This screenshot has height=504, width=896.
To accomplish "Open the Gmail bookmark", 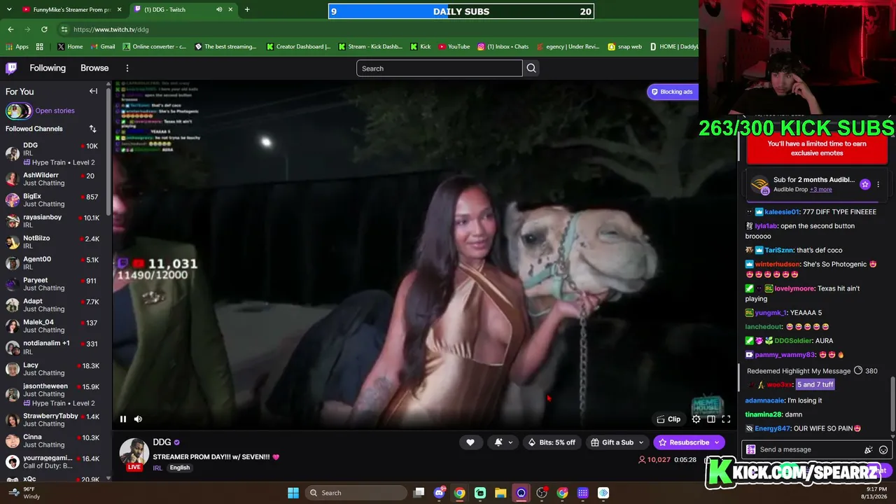I will (102, 47).
